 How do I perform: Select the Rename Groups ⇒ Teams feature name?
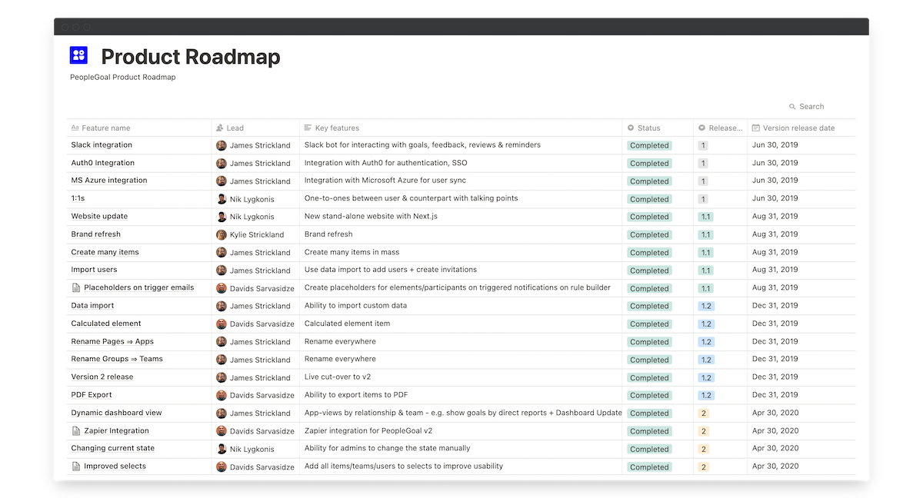pyautogui.click(x=117, y=359)
